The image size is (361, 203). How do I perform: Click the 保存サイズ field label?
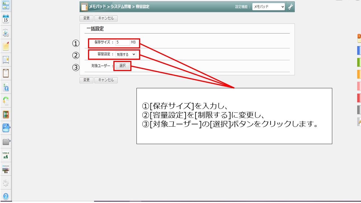tap(104, 42)
